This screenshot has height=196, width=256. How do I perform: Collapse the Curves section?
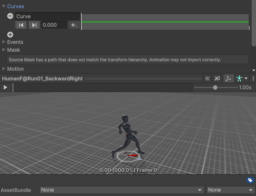click(4, 6)
